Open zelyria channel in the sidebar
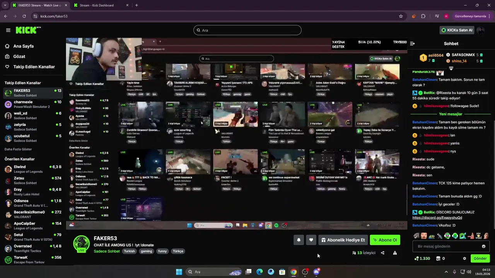495x278 pixels. tap(33, 127)
